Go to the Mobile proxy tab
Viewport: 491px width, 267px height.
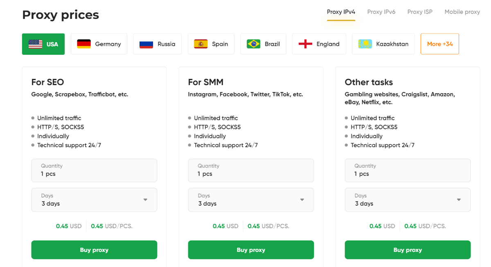click(462, 12)
